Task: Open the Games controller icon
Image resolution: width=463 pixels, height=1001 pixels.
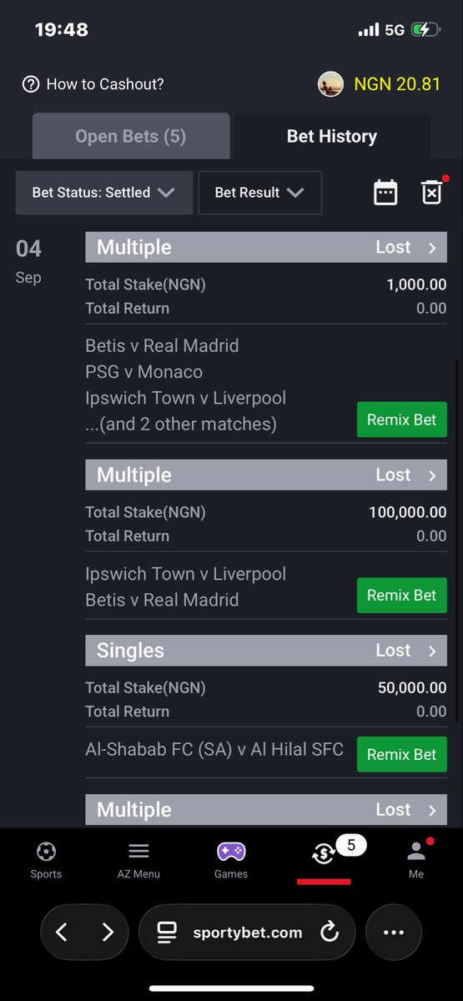Action: tap(231, 852)
